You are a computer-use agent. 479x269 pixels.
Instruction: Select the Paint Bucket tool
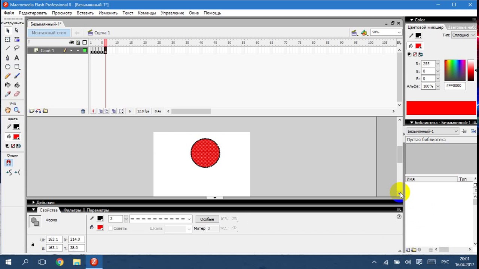pyautogui.click(x=16, y=85)
